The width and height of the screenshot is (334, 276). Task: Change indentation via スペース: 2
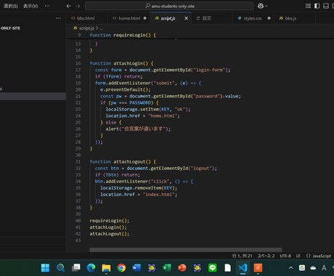pos(266,256)
